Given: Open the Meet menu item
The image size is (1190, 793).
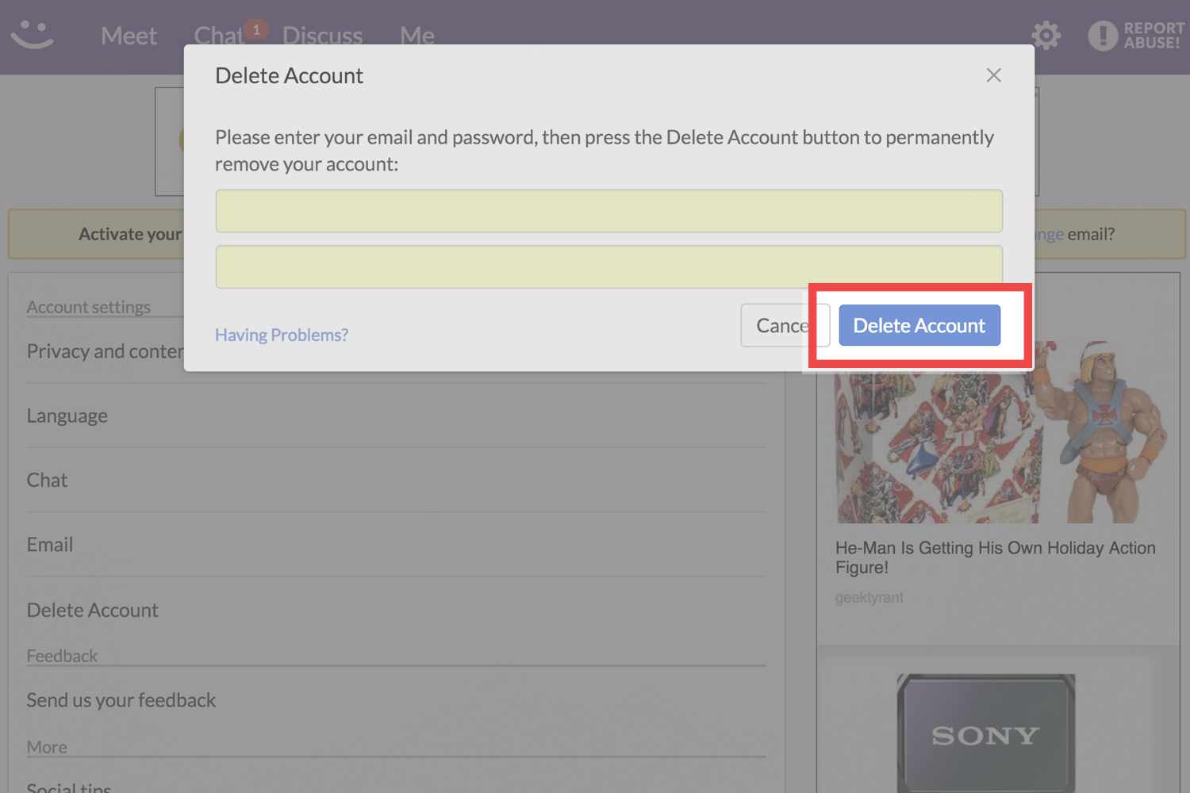Looking at the screenshot, I should (x=129, y=36).
